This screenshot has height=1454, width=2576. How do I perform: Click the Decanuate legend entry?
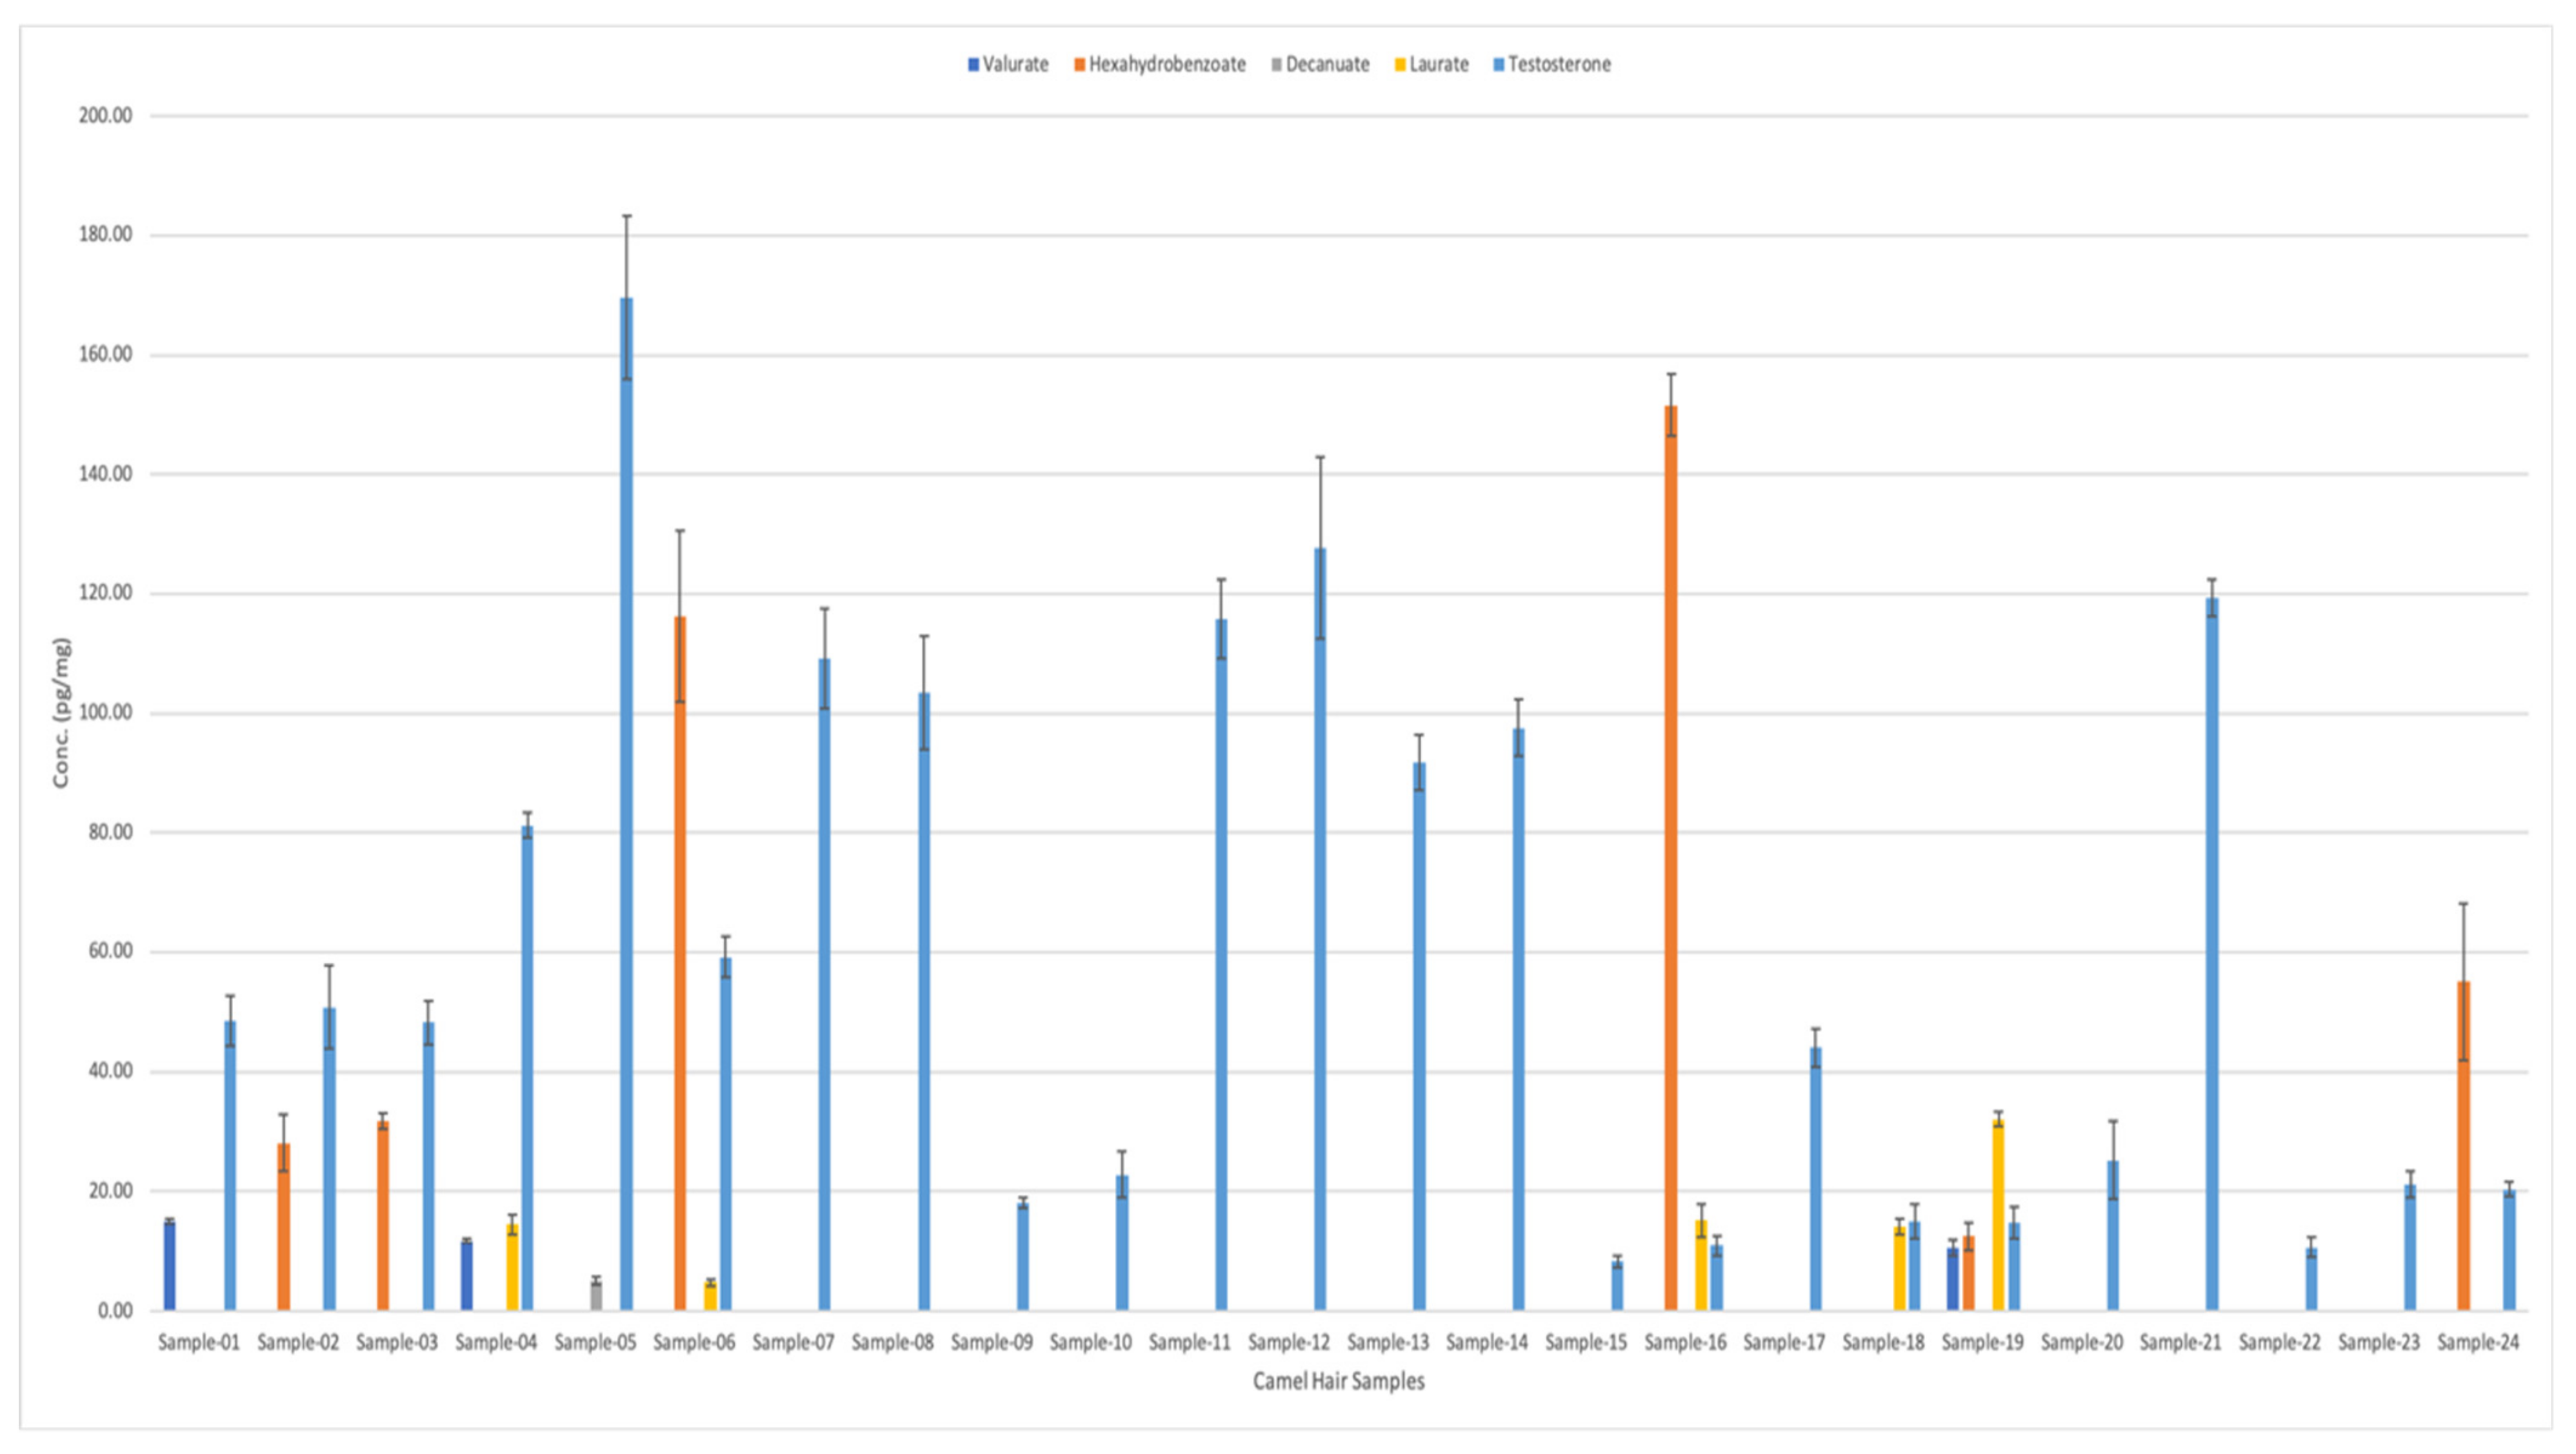pos(1326,65)
